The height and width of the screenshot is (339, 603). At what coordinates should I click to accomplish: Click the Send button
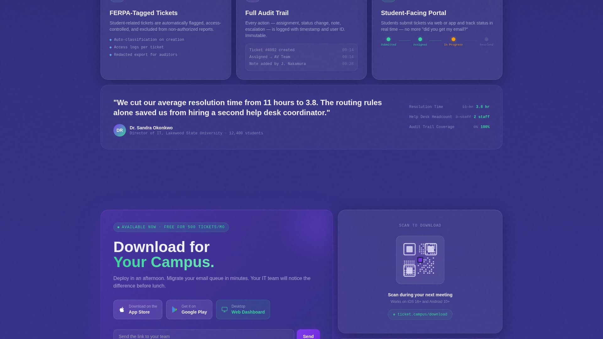(x=308, y=335)
